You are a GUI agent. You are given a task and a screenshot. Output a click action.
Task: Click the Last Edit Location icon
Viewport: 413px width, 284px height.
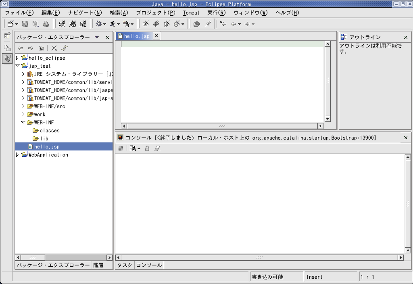click(x=223, y=24)
